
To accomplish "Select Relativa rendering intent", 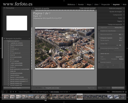I will coord(121,59).
